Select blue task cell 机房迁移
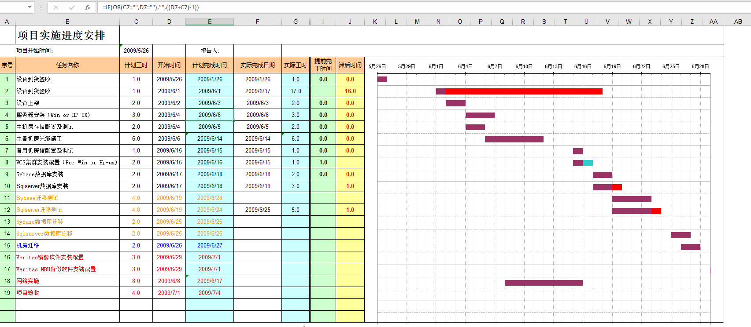Image resolution: width=751 pixels, height=327 pixels. coord(67,245)
